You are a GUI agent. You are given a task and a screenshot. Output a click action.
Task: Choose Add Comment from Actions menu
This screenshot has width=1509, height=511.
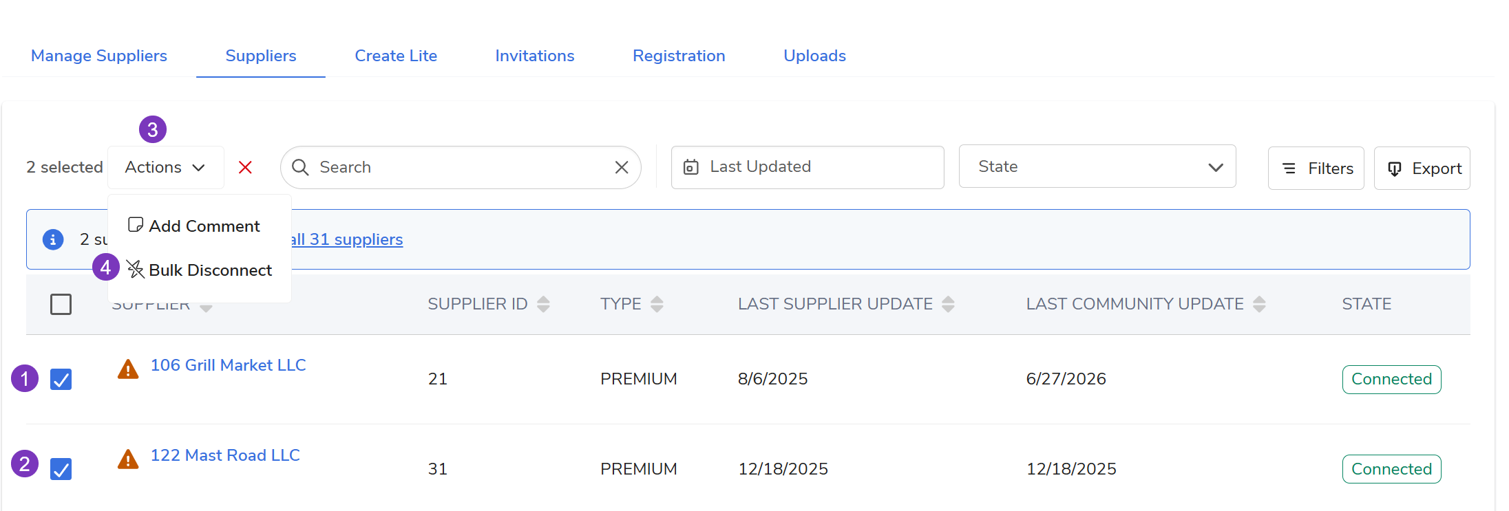195,226
